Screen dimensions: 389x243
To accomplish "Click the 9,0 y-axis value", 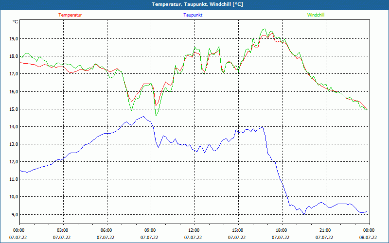I will [x=15, y=214].
